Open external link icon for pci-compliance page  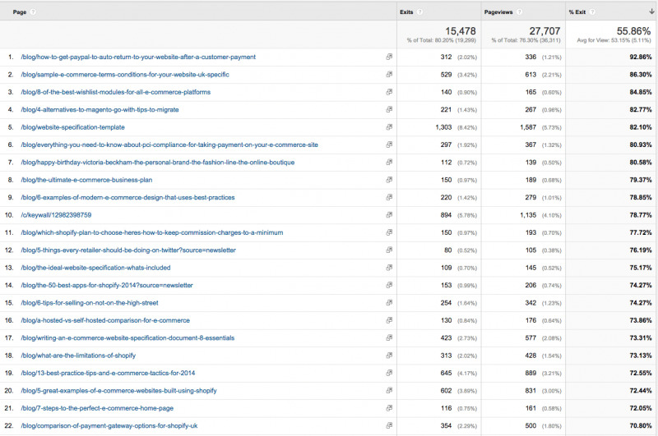389,145
